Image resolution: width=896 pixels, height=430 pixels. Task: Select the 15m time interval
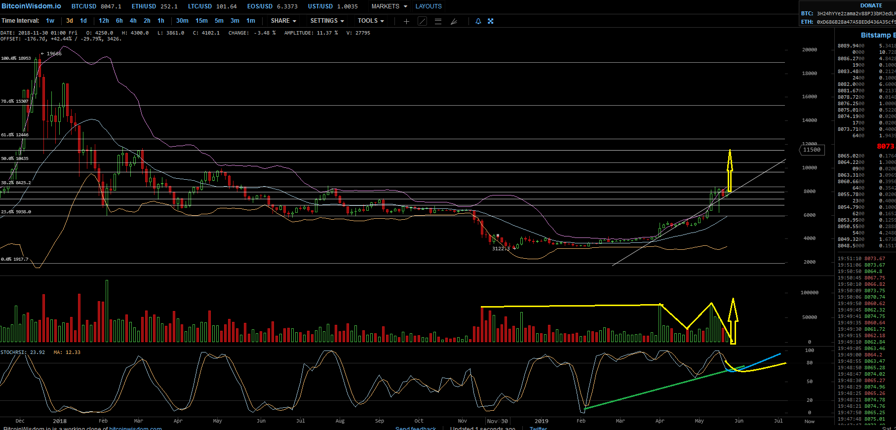(x=201, y=21)
